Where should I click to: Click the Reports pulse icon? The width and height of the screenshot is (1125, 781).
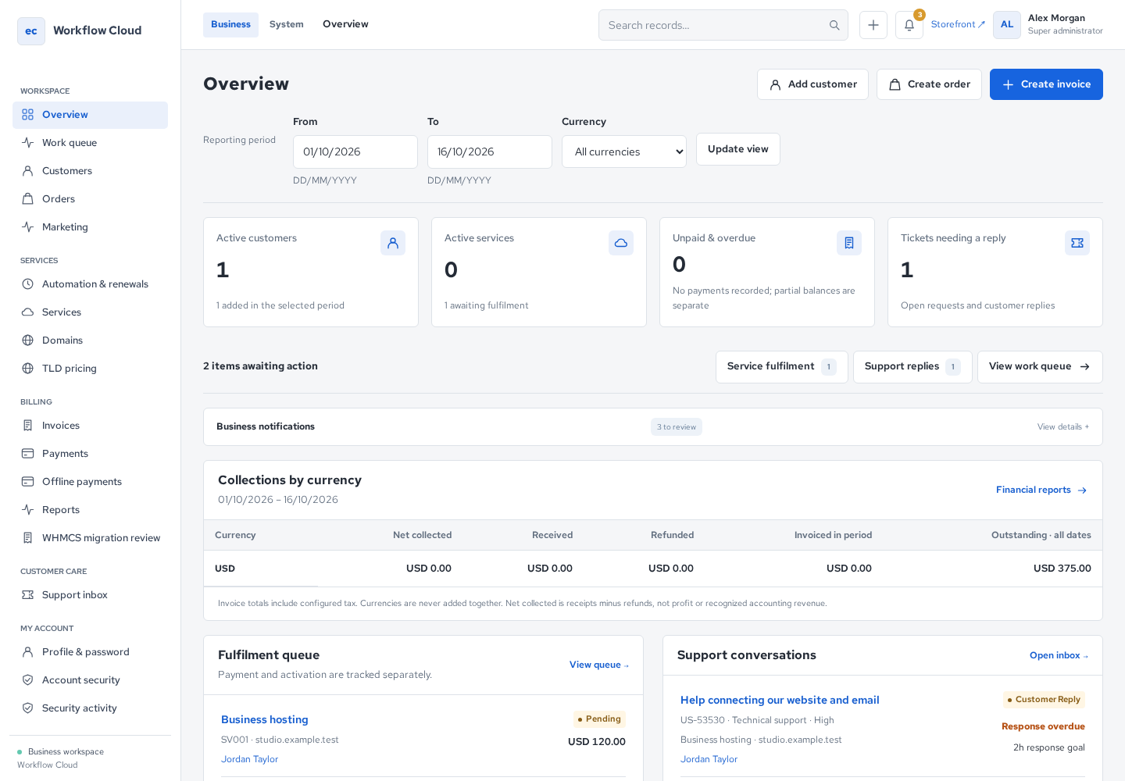pyautogui.click(x=28, y=510)
